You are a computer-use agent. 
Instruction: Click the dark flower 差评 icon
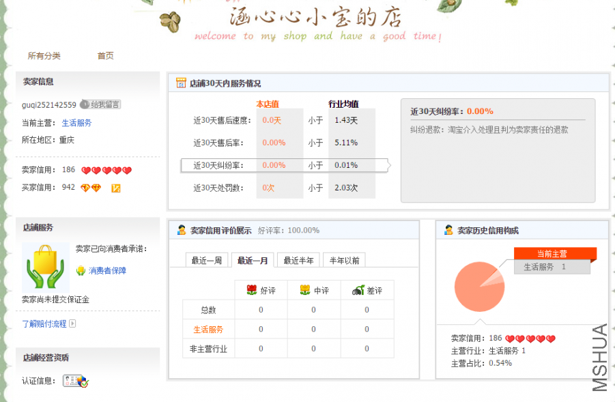tap(358, 290)
